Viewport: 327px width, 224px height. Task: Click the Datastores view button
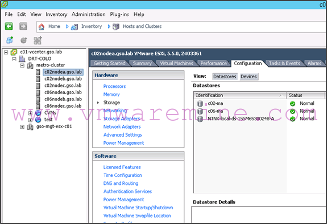225,77
